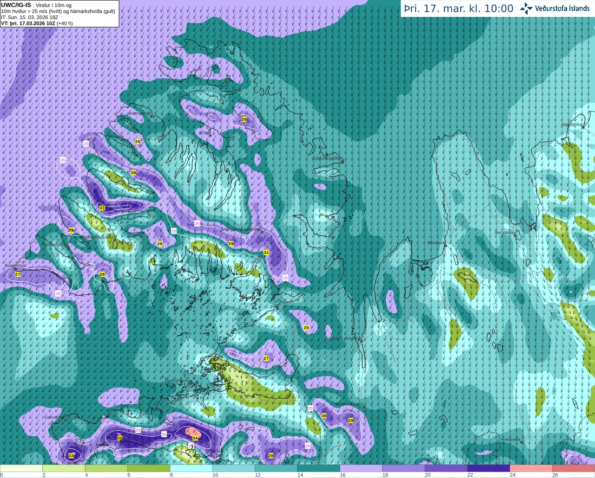Click the 'Þri. 17. mar. kl. 10:00' date header

(458, 9)
